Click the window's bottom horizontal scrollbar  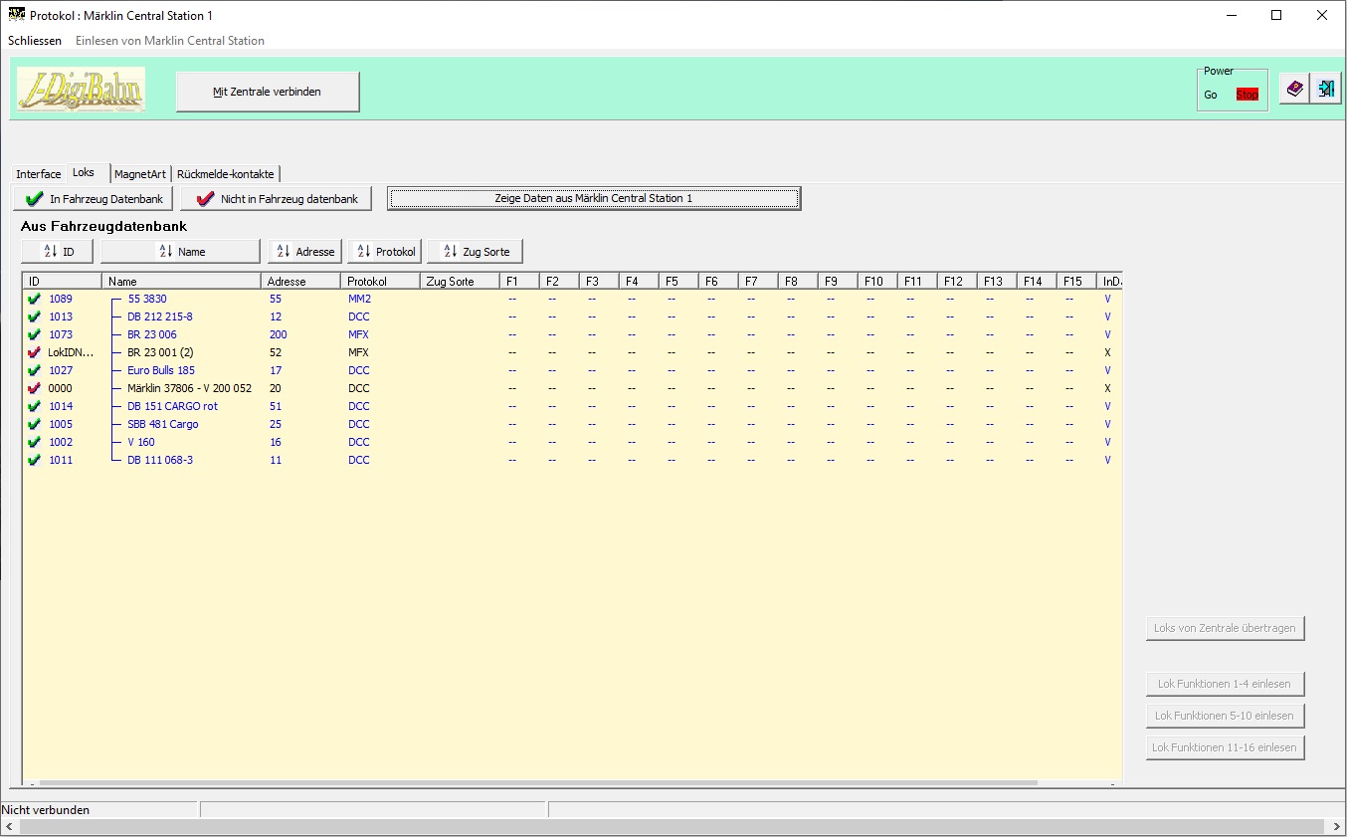click(x=673, y=827)
